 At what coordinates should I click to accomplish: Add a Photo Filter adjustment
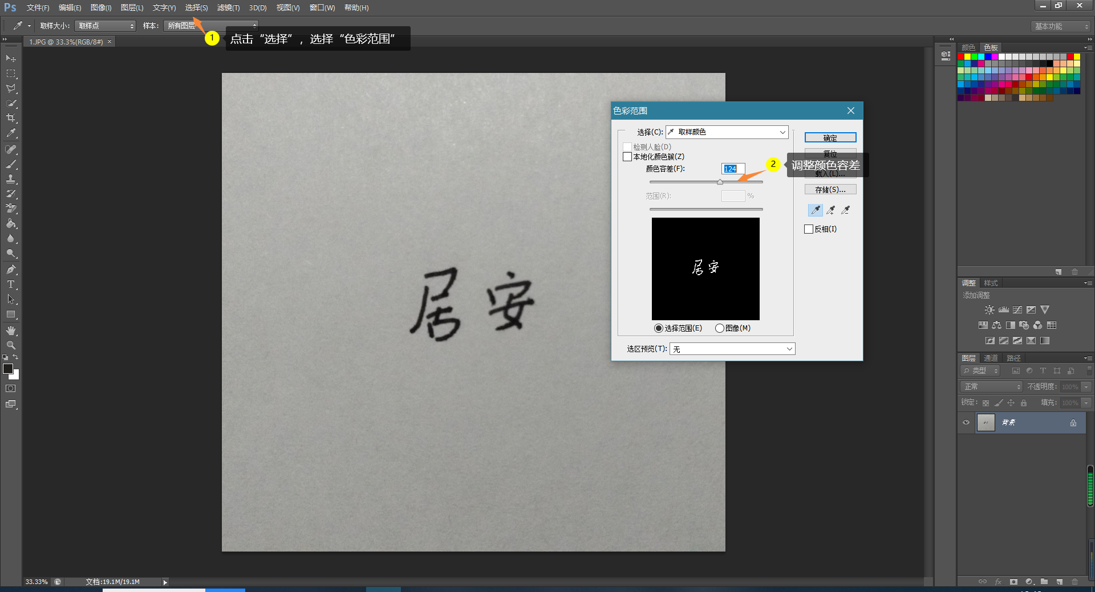1024,325
